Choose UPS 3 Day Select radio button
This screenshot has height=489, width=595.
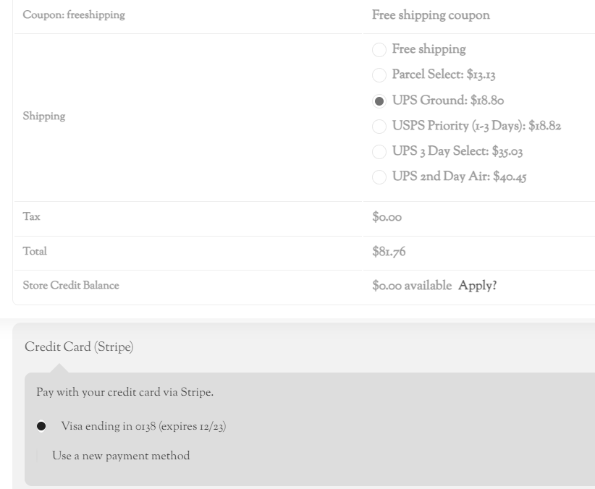pyautogui.click(x=379, y=152)
